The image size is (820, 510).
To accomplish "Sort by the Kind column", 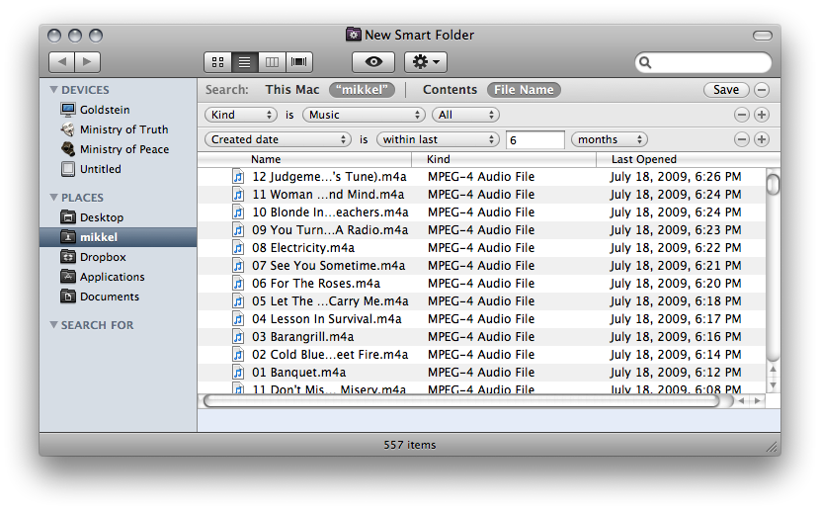I will pos(504,159).
